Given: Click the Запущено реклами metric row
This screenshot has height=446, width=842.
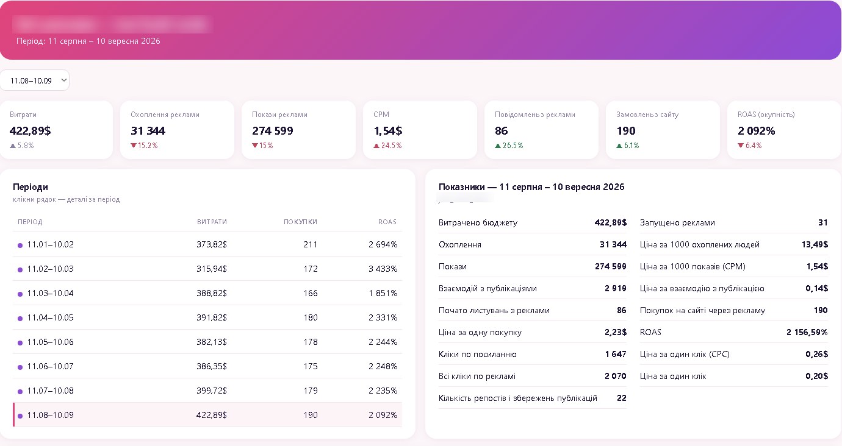Looking at the screenshot, I should [x=734, y=222].
